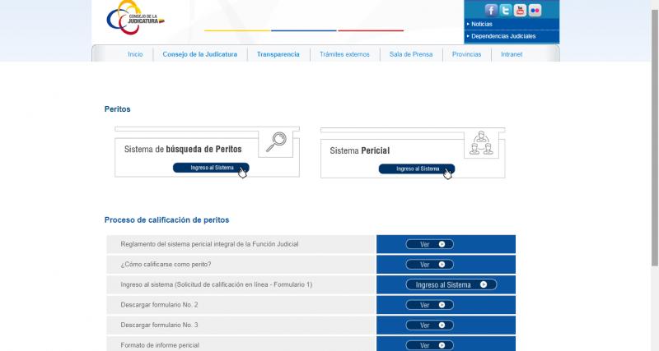
Task: Open Provincias menu item
Action: 466,54
